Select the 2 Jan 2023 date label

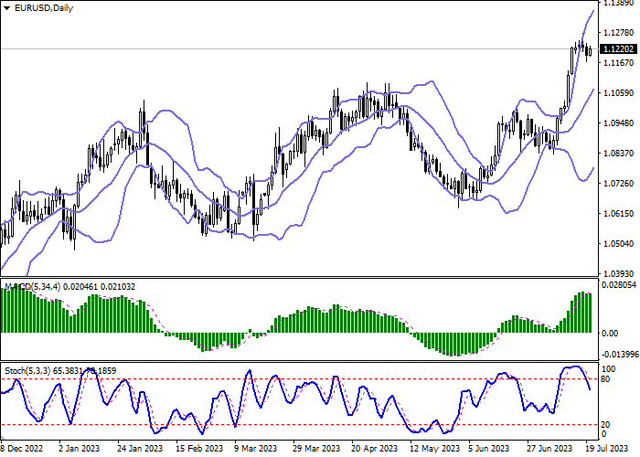[80, 449]
